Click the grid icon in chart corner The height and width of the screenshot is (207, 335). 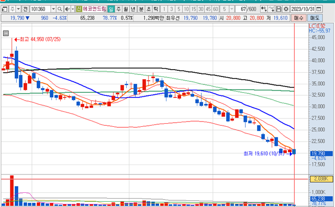point(6,34)
